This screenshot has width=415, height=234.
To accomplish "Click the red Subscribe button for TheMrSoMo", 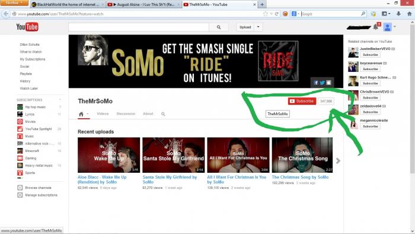I will coord(302,101).
